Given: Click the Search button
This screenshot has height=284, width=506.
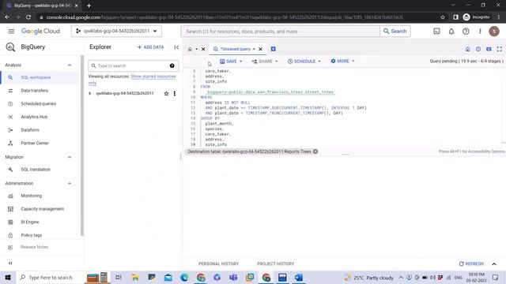Looking at the screenshot, I should (395, 32).
